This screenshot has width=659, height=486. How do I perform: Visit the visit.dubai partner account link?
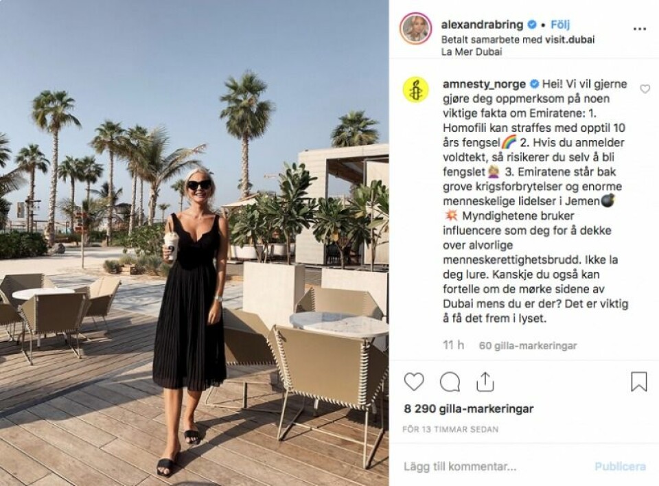[x=570, y=40]
